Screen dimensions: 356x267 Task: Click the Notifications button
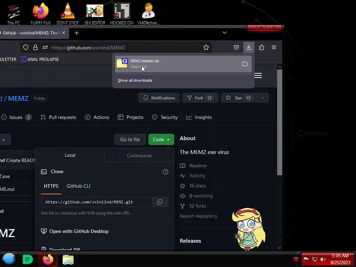[x=159, y=98]
